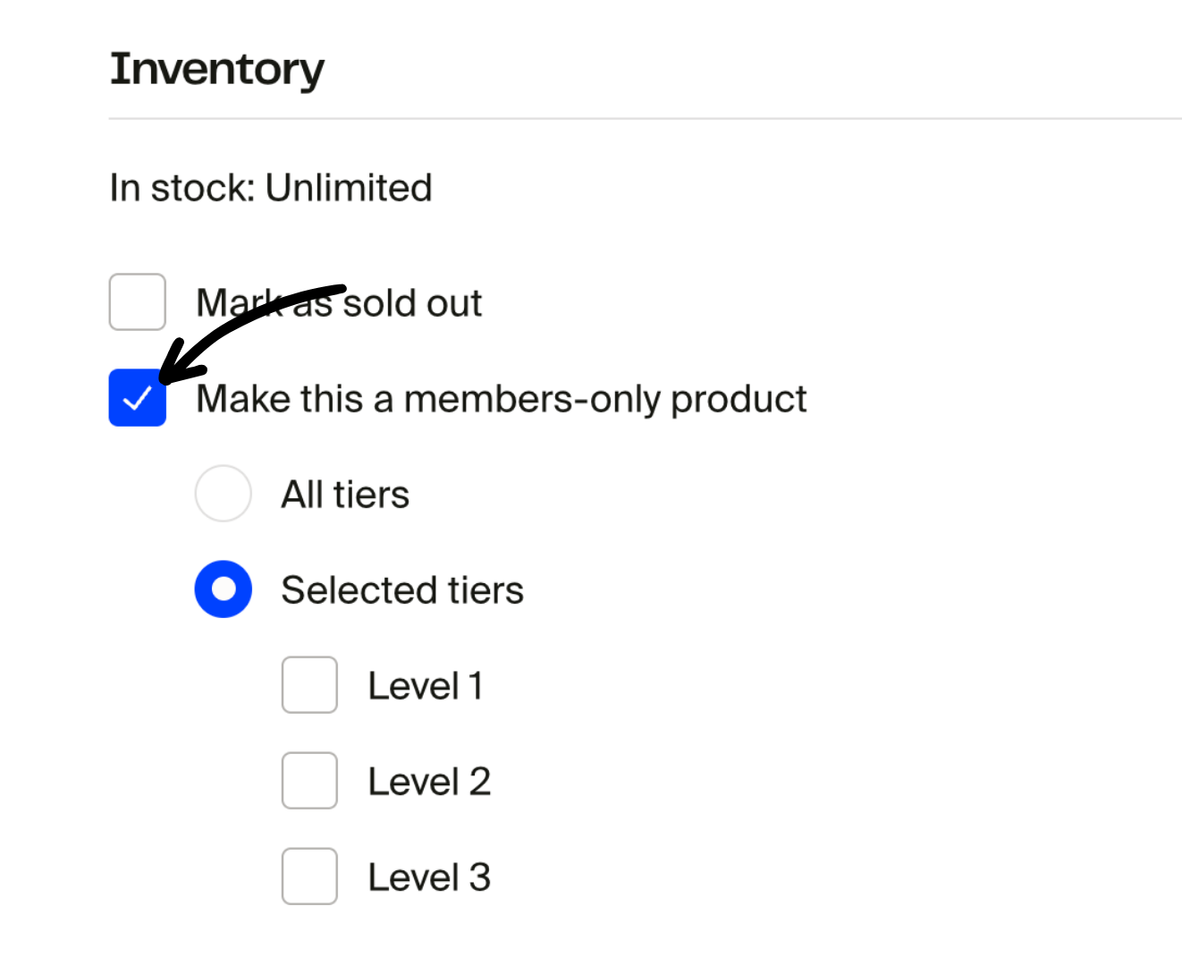
Task: Select the filled Selected tiers radio circle
Action: pyautogui.click(x=224, y=589)
